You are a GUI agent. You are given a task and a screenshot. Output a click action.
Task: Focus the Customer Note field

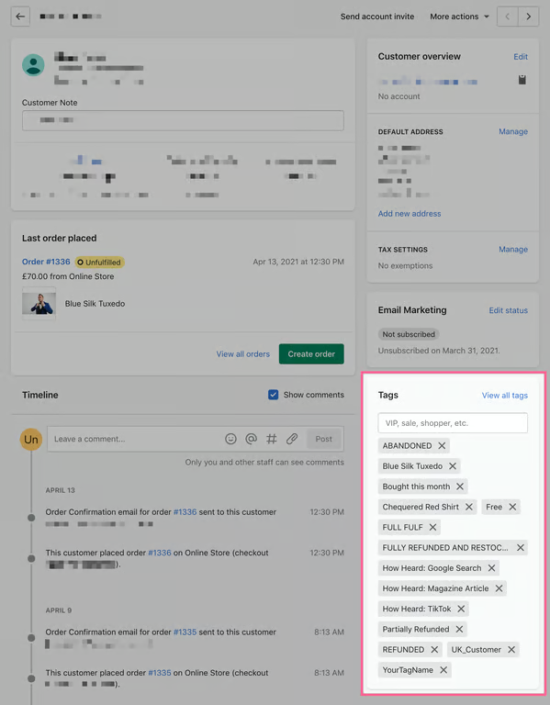tap(183, 120)
